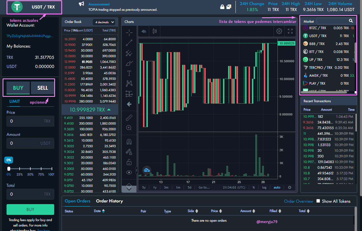Click the back arrow in chart toolbar
Viewport: 362px width, 231px height.
[129, 104]
